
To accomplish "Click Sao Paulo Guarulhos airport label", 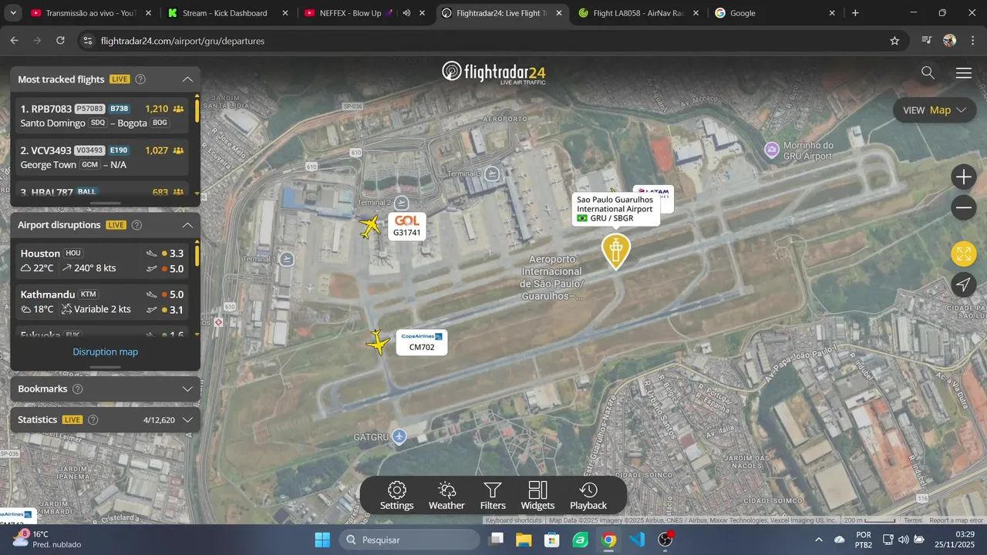I will click(x=615, y=209).
